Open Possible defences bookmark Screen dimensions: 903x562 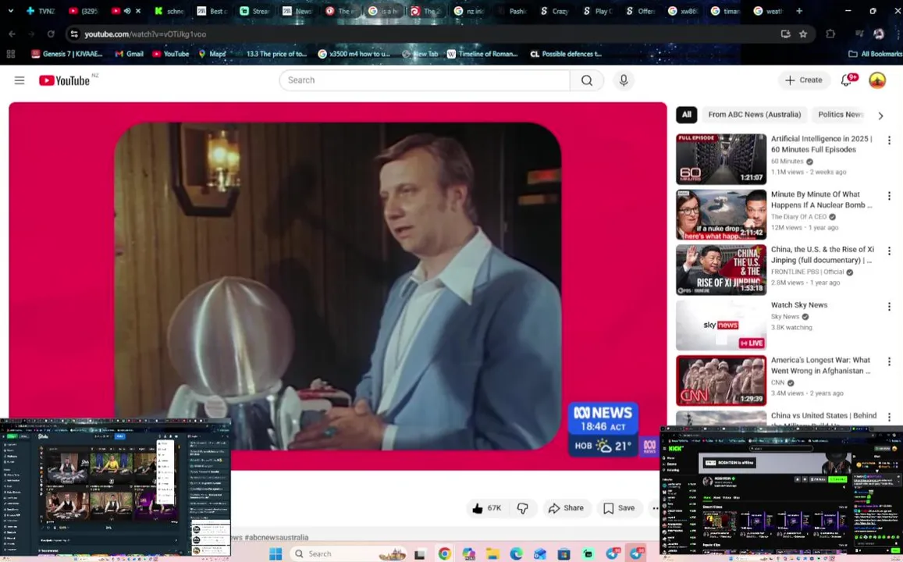566,54
